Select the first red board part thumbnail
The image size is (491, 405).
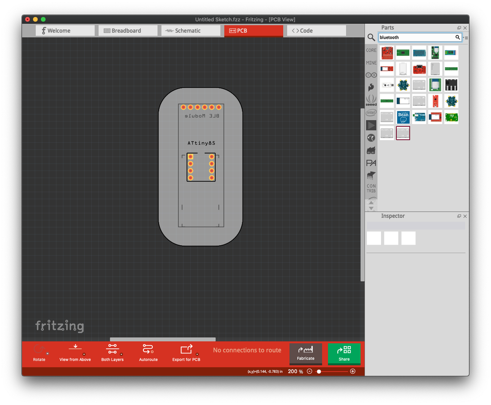click(x=387, y=52)
